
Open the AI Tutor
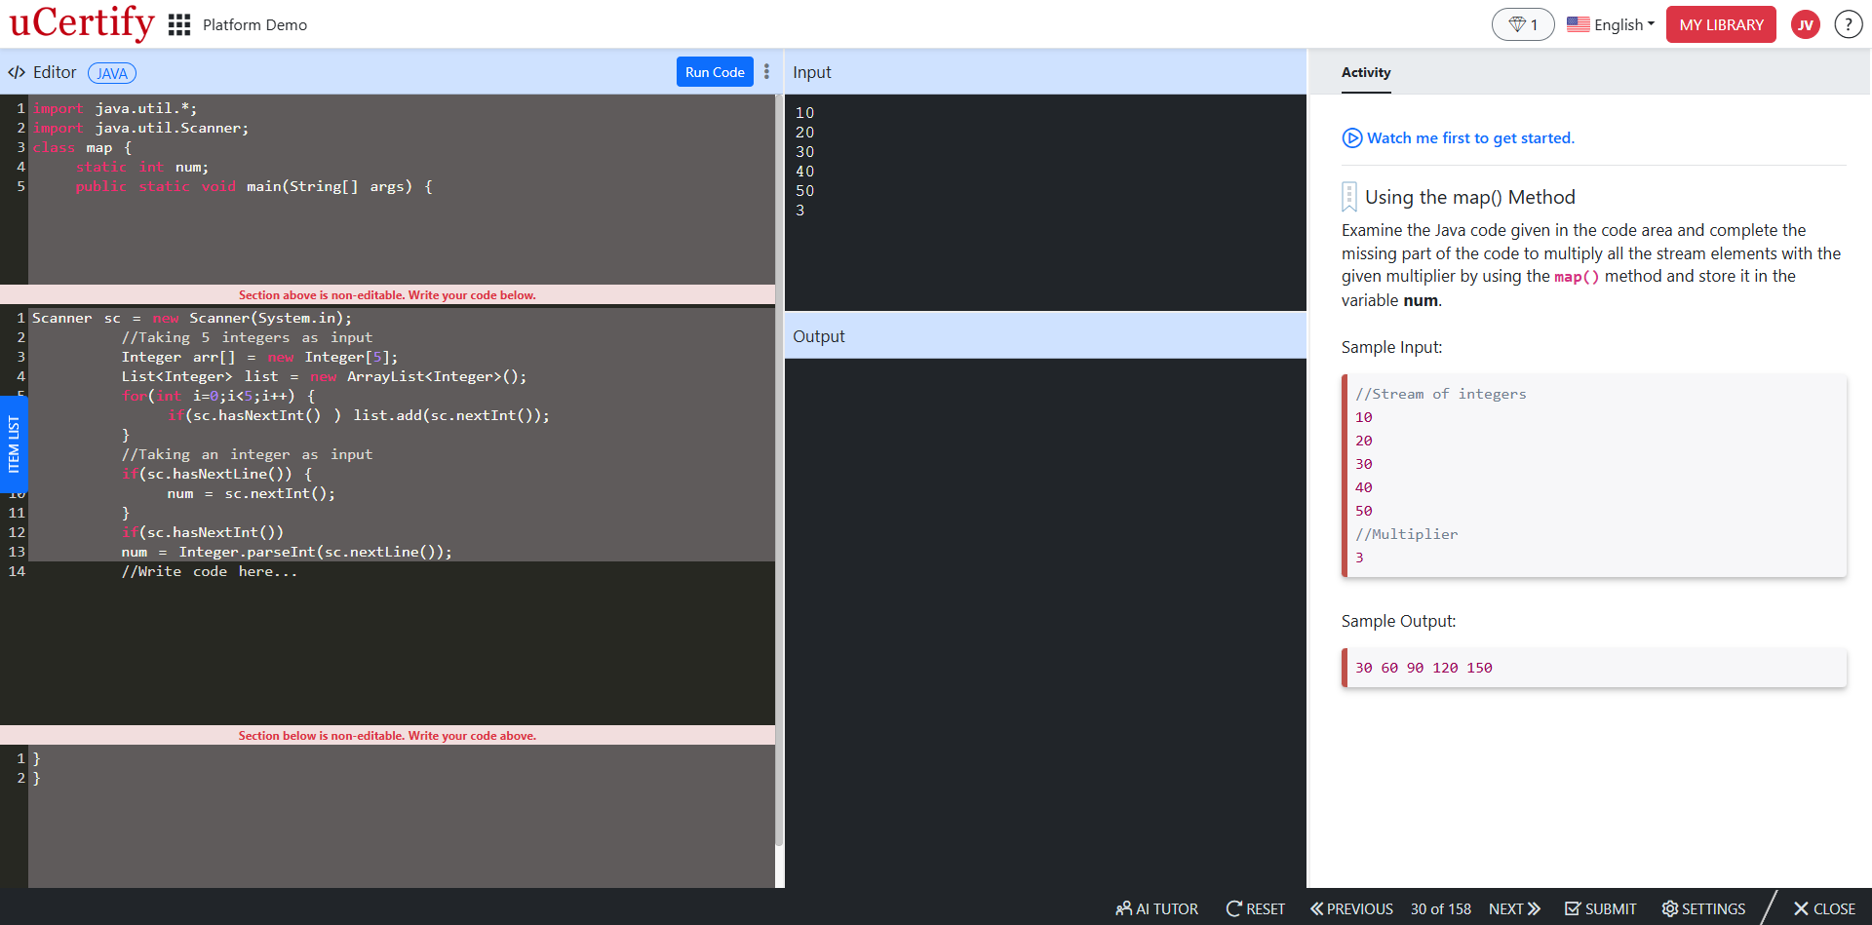pos(1156,908)
